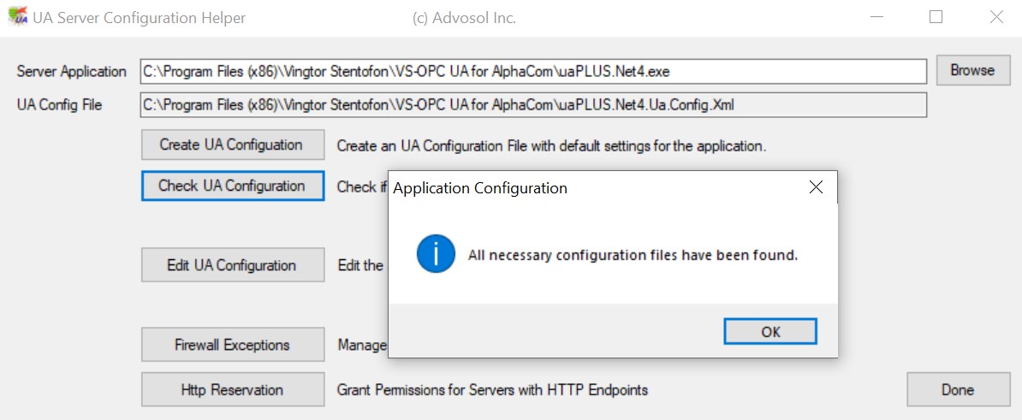Close the UA Server Configuration Helper window

coord(996,17)
